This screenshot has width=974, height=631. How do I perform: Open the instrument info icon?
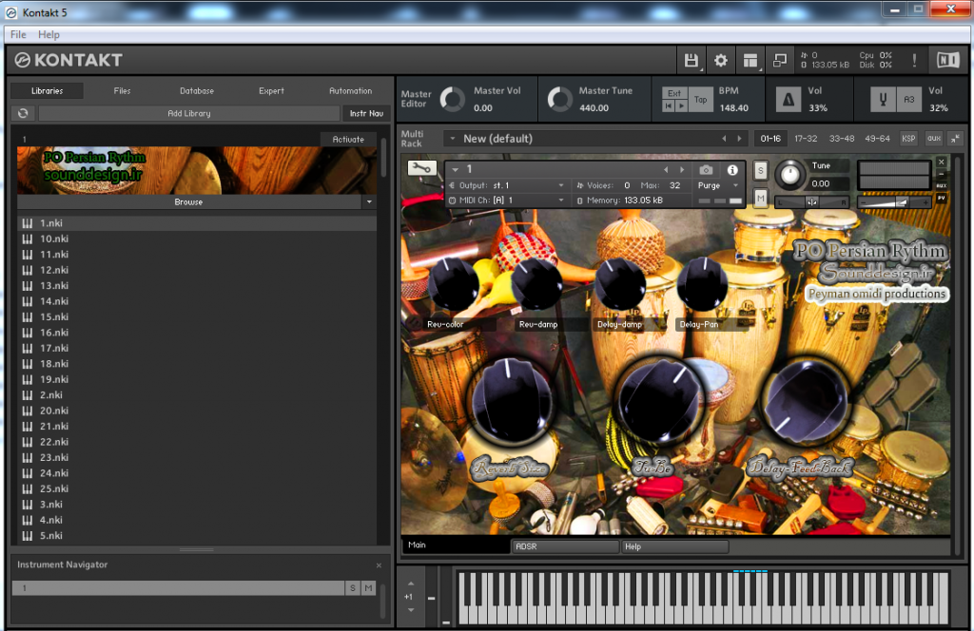(x=733, y=170)
